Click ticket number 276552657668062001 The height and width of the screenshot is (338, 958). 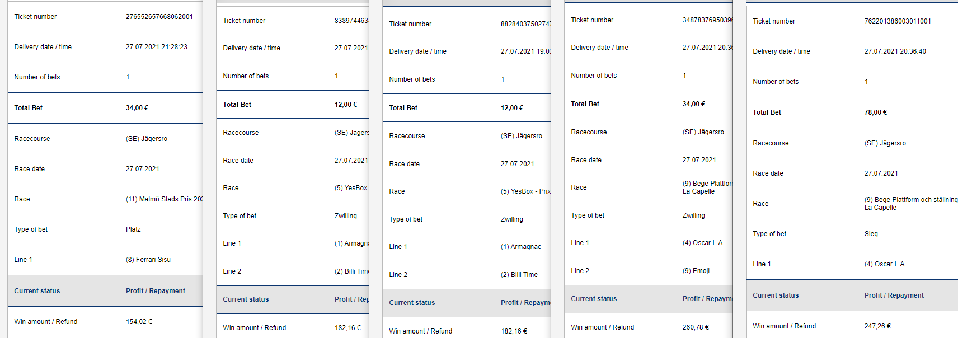159,17
